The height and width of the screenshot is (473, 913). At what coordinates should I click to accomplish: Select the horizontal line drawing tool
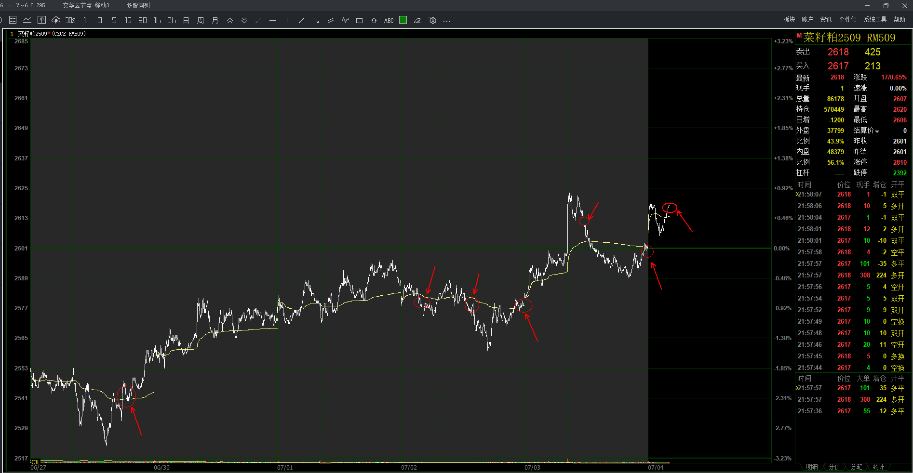pyautogui.click(x=273, y=20)
